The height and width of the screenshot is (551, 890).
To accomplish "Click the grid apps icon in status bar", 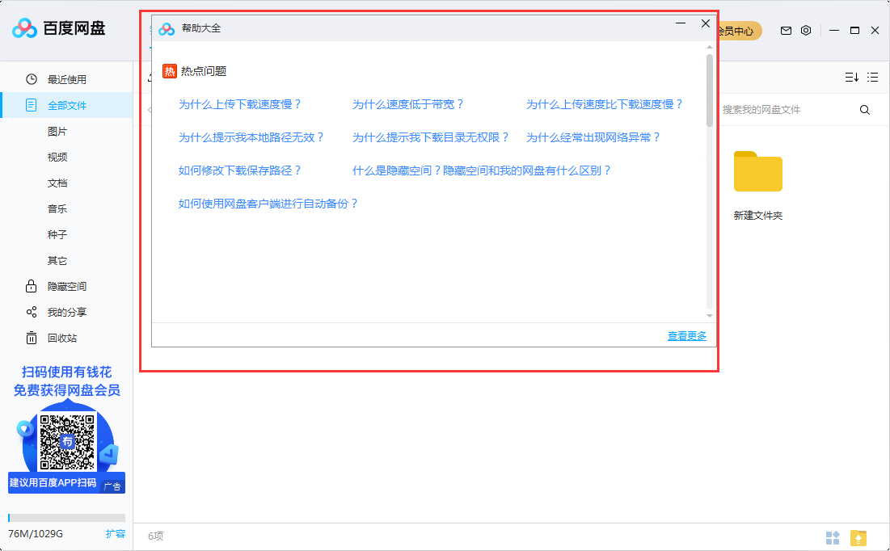I will [x=832, y=537].
